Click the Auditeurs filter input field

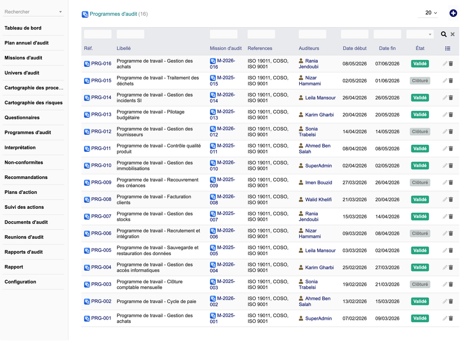click(x=312, y=34)
